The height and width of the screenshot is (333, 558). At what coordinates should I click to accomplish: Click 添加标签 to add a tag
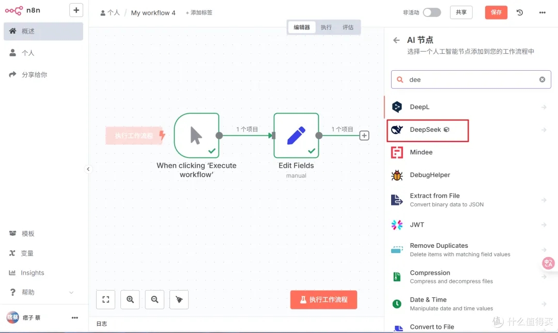click(x=199, y=13)
